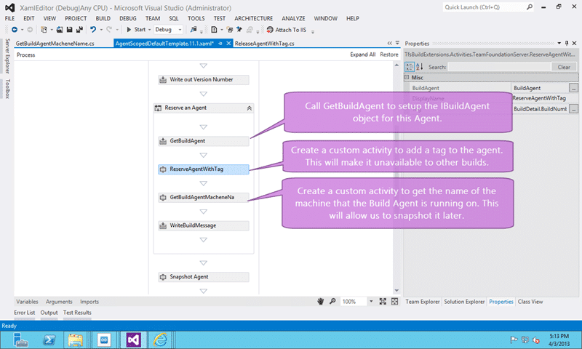Open the ANALYZE menu
This screenshot has width=582, height=349.
[x=293, y=18]
